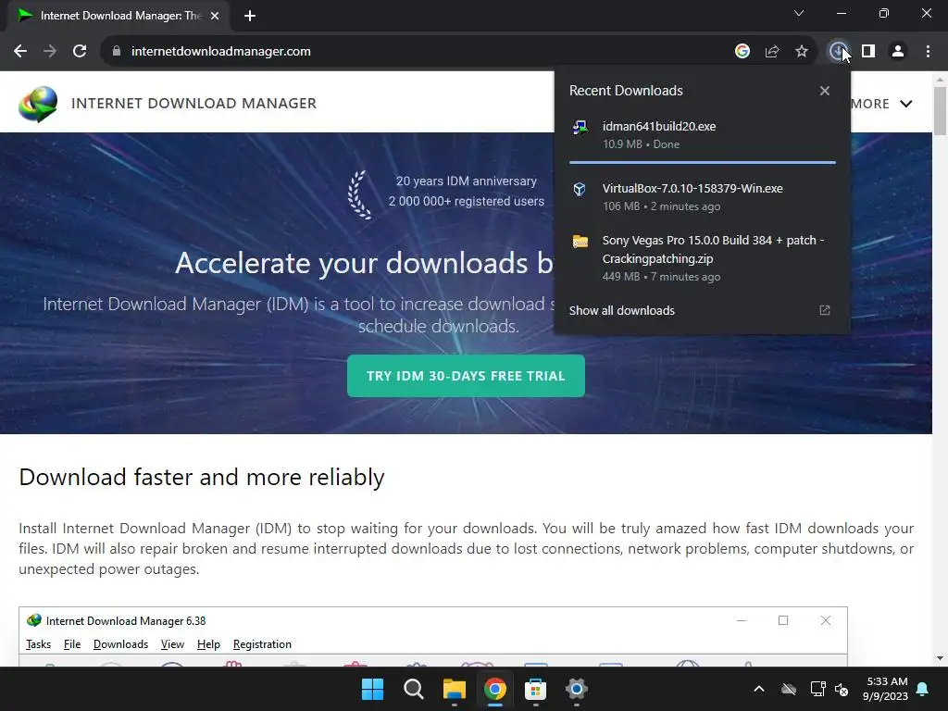Close the Recent Downloads popup

tap(825, 91)
